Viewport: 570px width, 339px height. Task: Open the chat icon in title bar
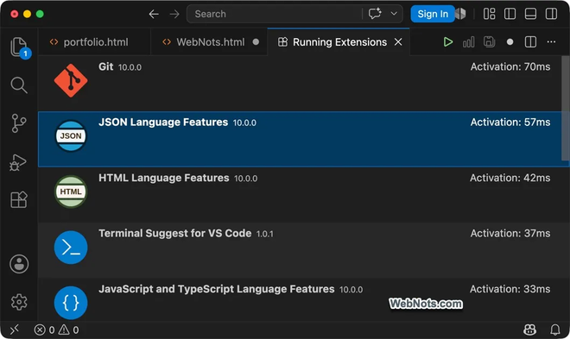375,14
